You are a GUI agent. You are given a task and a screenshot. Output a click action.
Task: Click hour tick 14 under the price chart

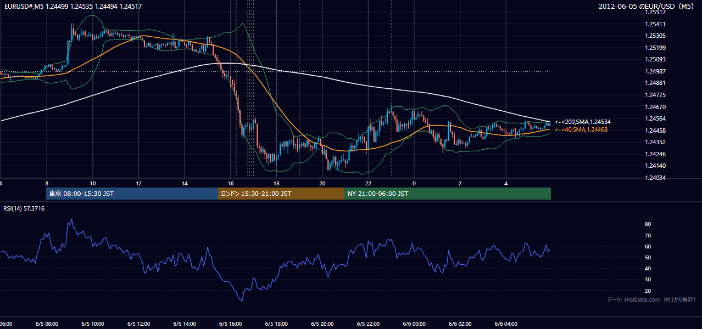(185, 183)
